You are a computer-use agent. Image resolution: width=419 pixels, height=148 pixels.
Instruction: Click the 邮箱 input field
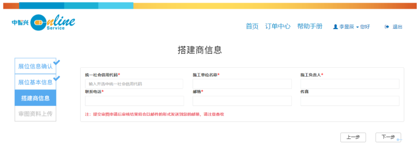pos(242,101)
